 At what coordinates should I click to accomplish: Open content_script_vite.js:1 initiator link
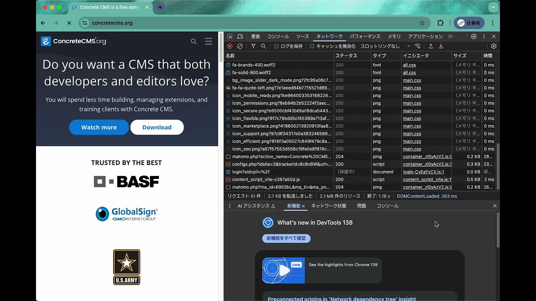tap(427, 179)
